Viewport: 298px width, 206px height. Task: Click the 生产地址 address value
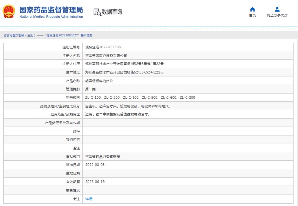[124, 72]
